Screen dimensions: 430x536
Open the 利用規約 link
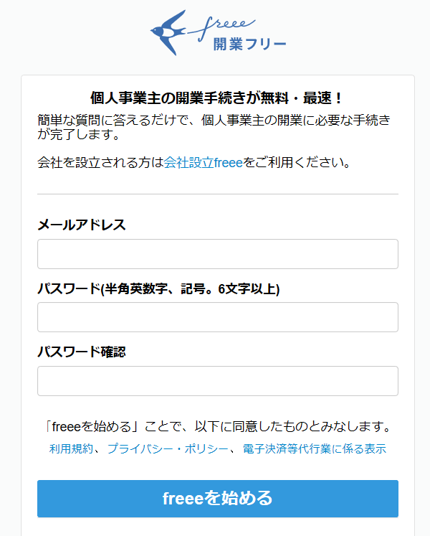pyautogui.click(x=71, y=448)
